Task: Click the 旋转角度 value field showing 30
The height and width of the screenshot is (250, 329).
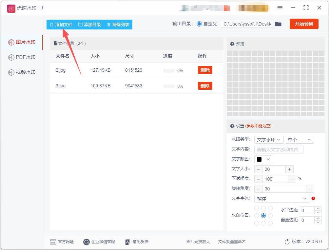Action: point(284,189)
